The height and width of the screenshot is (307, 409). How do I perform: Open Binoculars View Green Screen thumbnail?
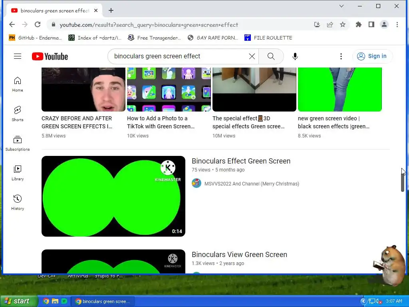[x=113, y=261]
